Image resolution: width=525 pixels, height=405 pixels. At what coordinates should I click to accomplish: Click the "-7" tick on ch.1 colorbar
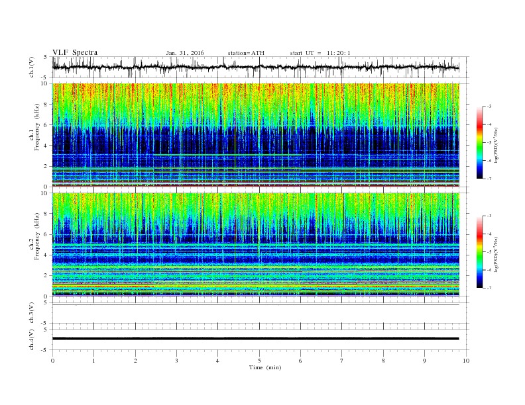coord(489,179)
